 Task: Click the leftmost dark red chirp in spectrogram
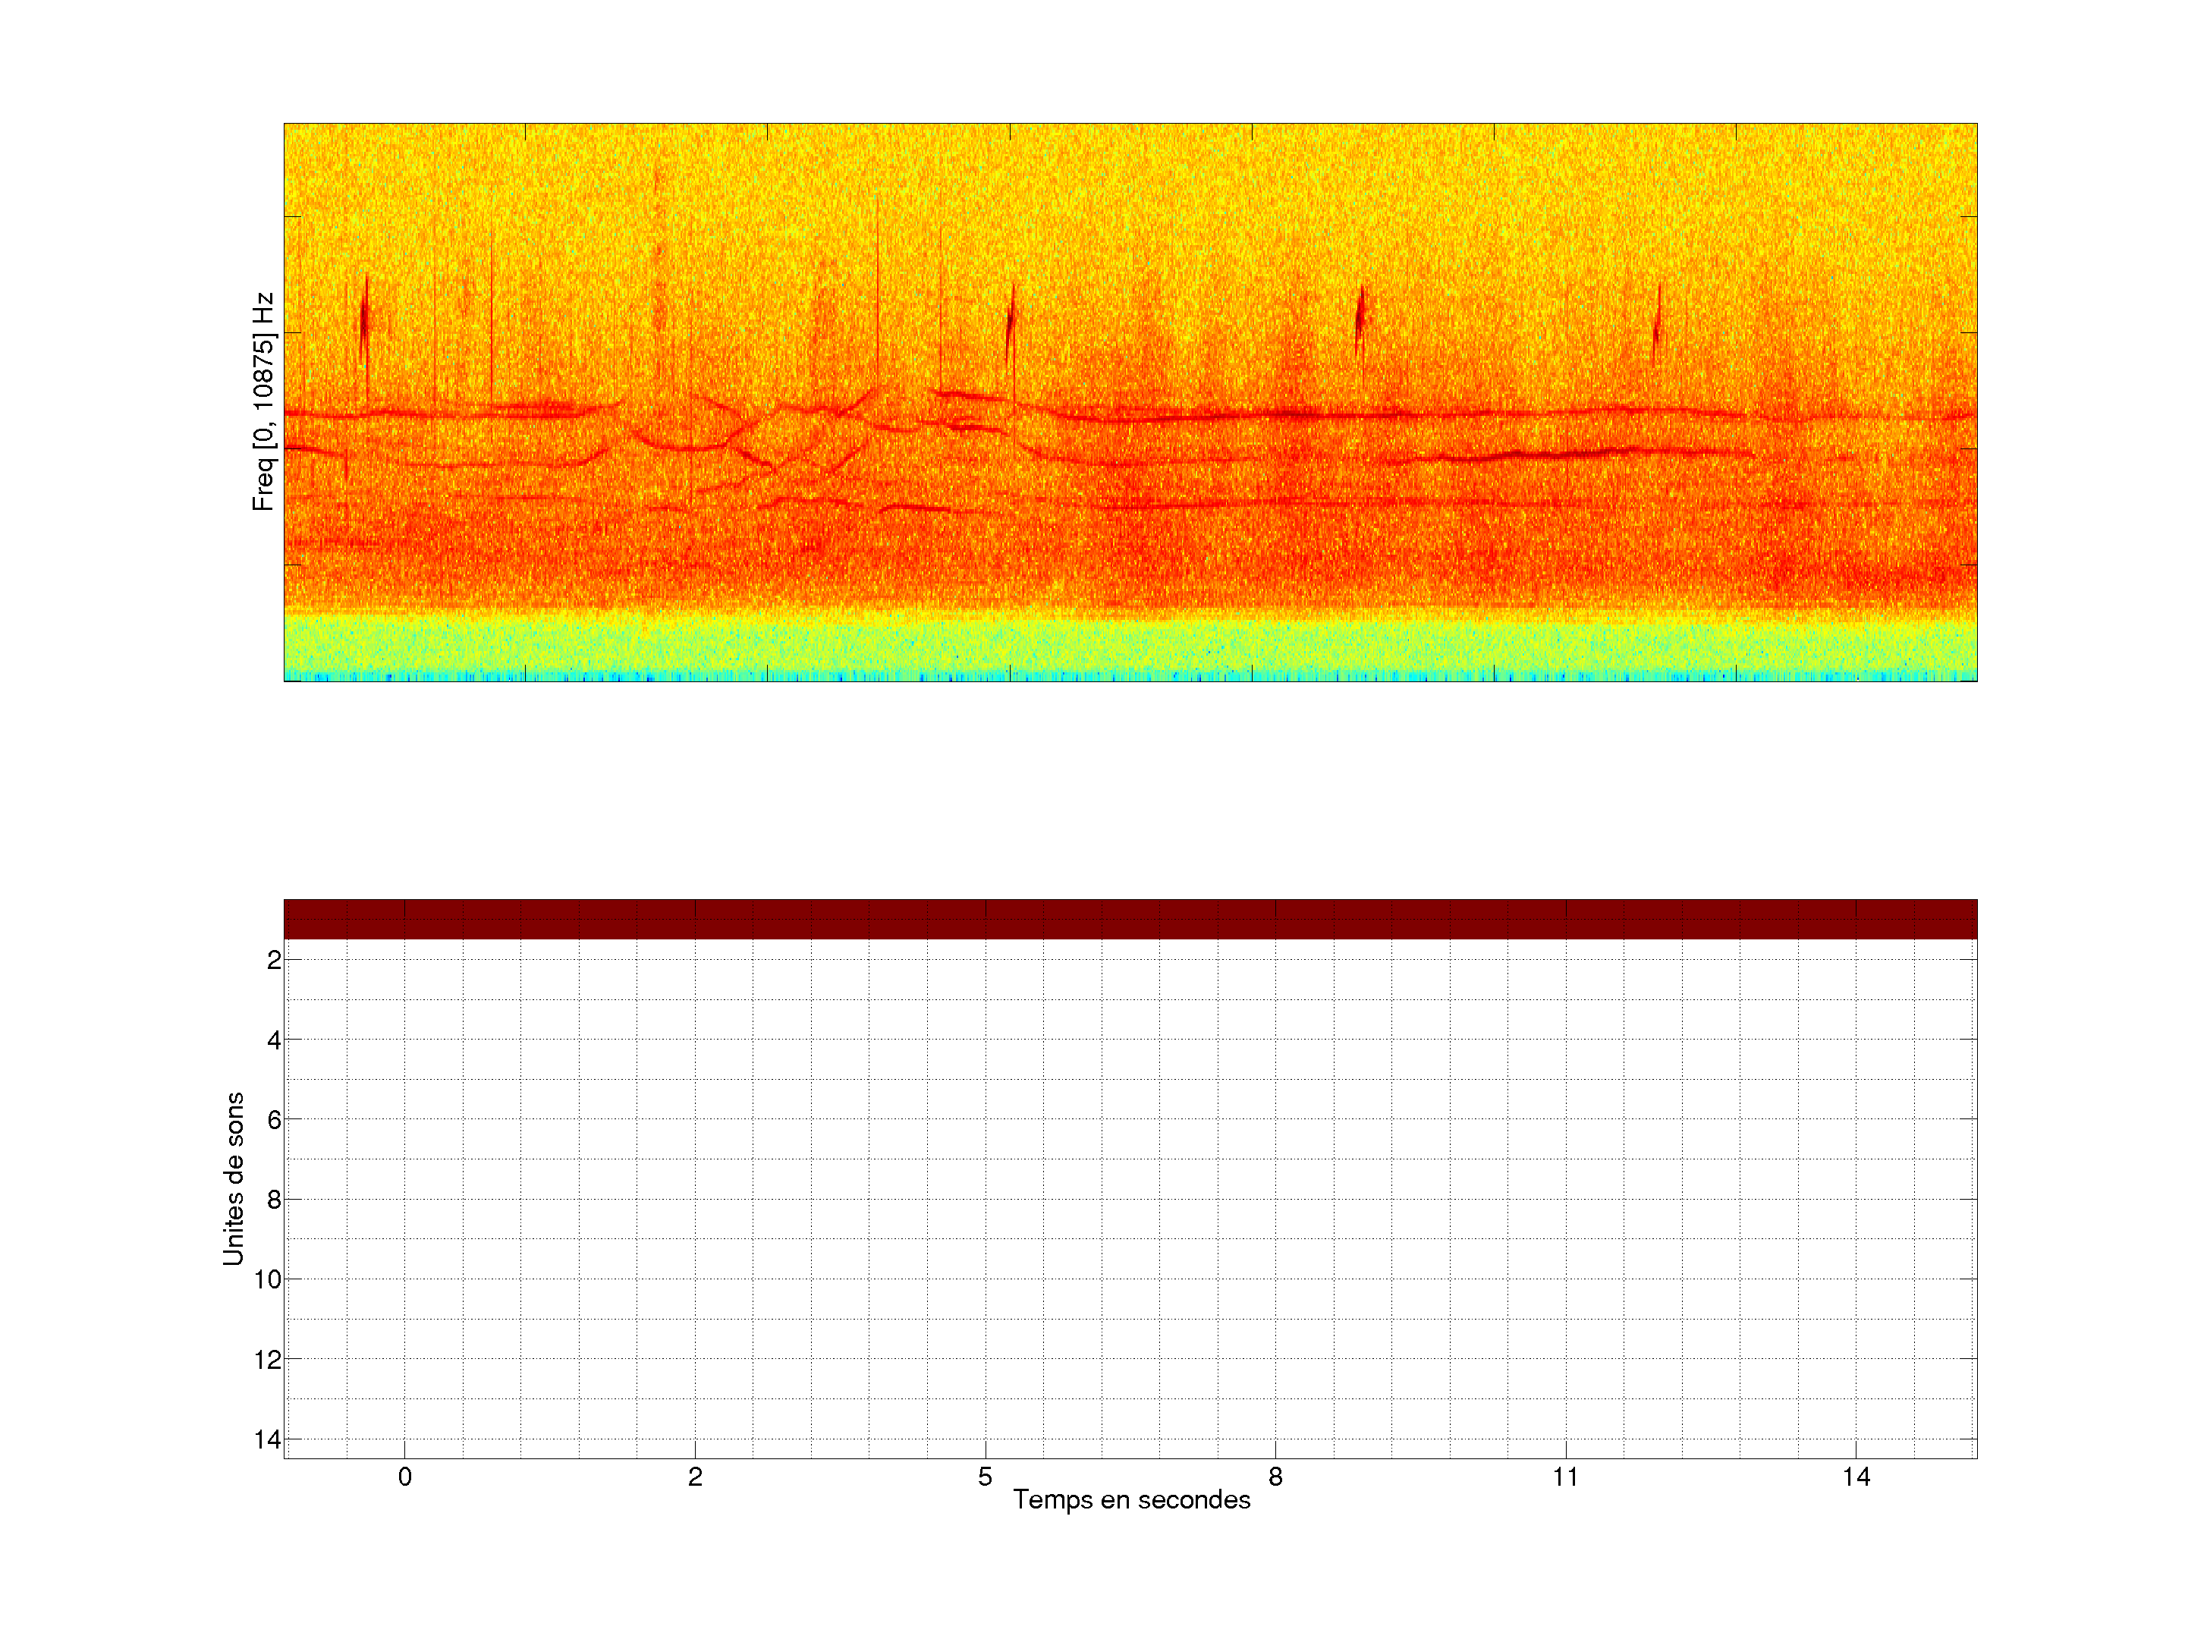tap(364, 319)
